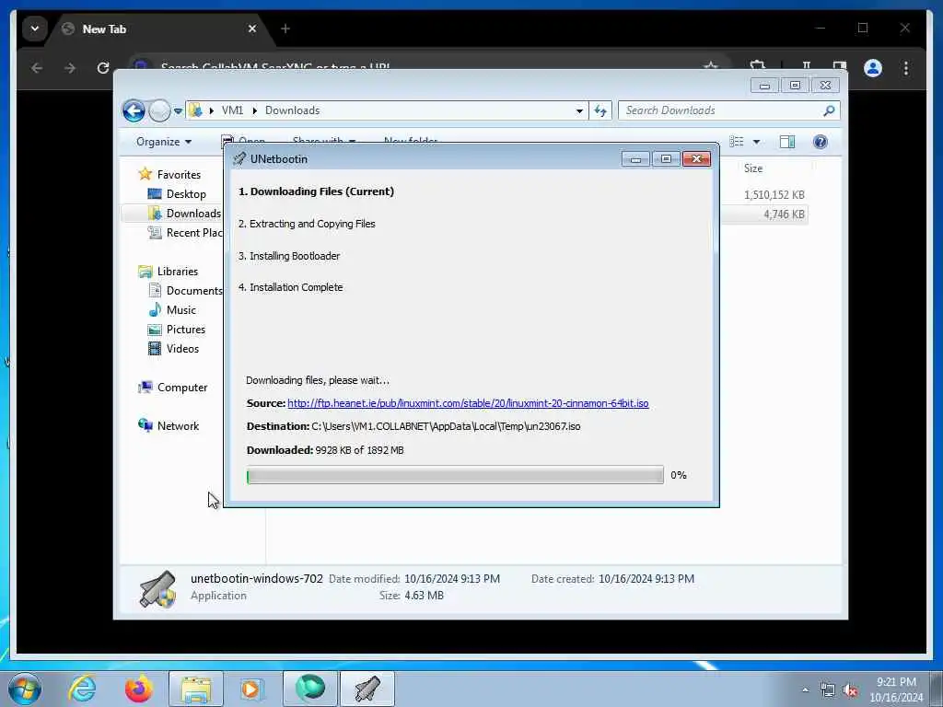Click the Linux Mint ISO source link
Image resolution: width=943 pixels, height=707 pixels.
pos(468,403)
